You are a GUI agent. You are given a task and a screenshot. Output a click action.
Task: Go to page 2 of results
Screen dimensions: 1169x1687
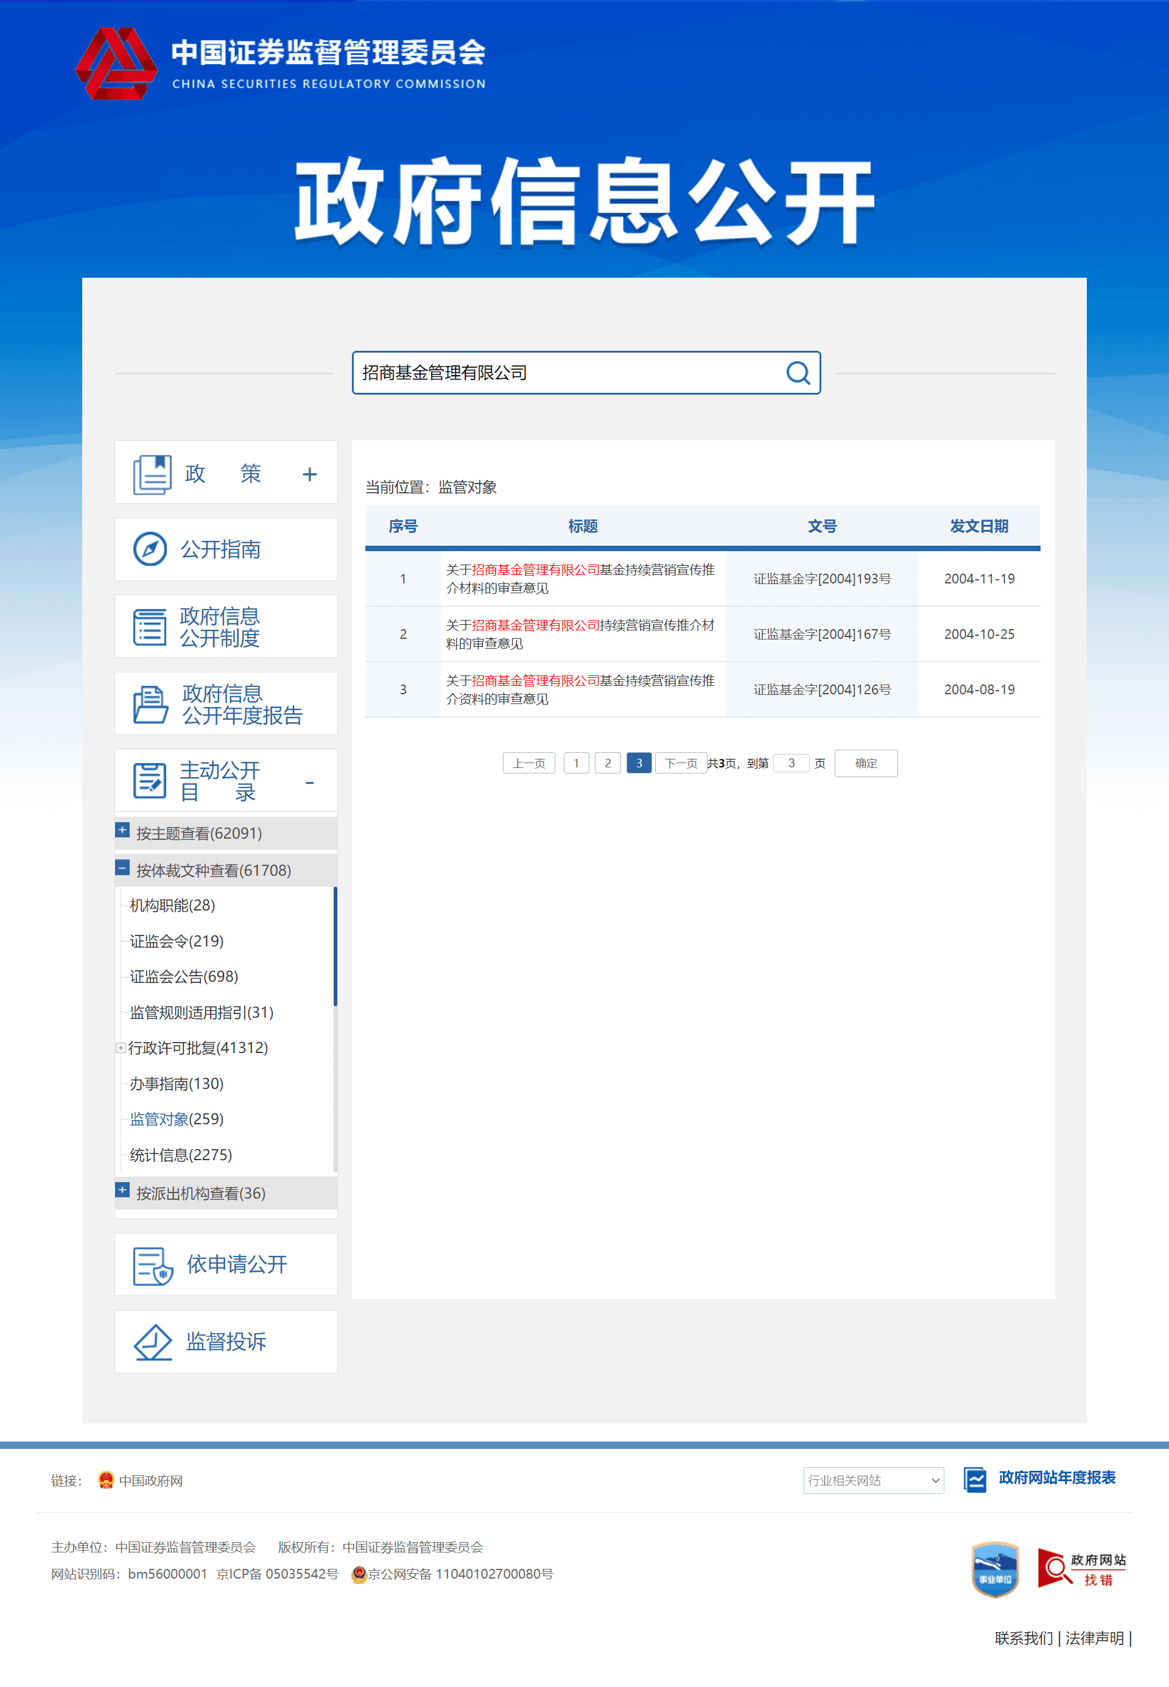point(608,762)
